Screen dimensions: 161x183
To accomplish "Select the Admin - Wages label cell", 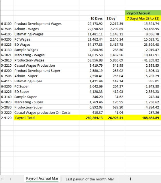I will [x=47, y=29].
